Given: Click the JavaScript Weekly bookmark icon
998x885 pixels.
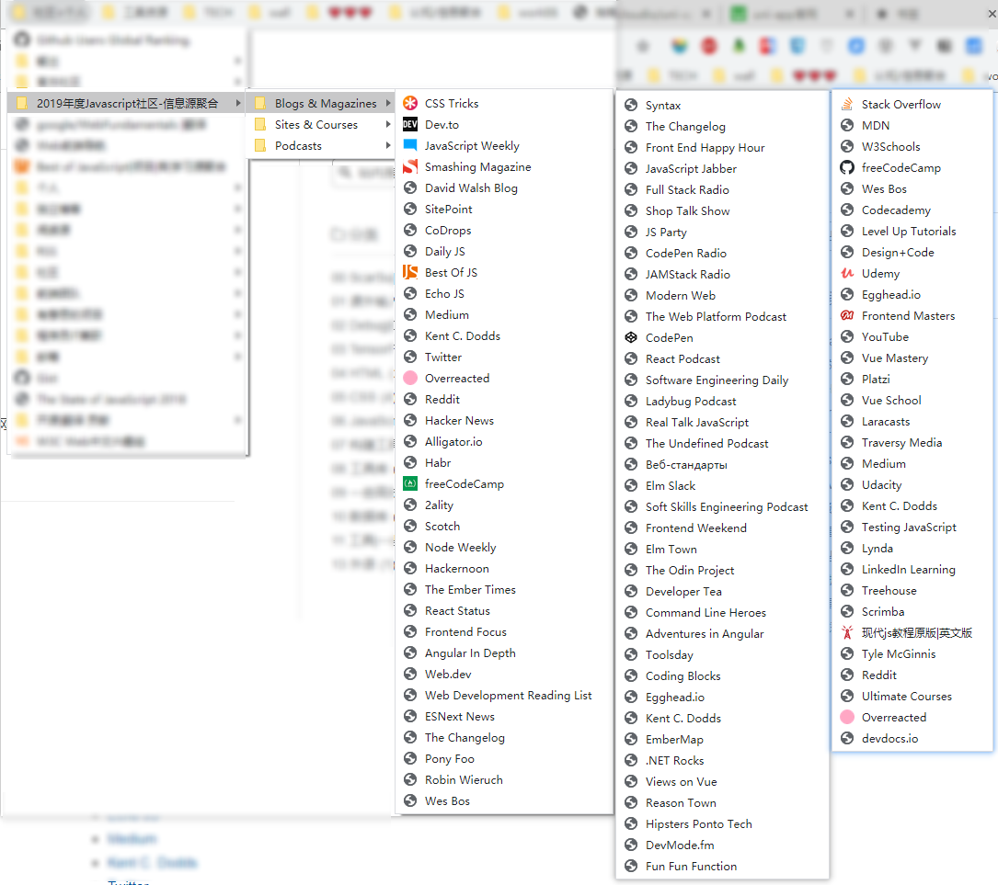Looking at the screenshot, I should point(410,145).
